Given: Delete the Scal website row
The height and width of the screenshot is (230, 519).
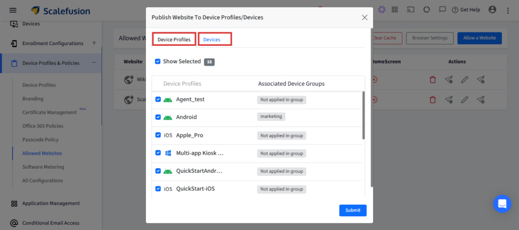Looking at the screenshot, I should pos(433,99).
